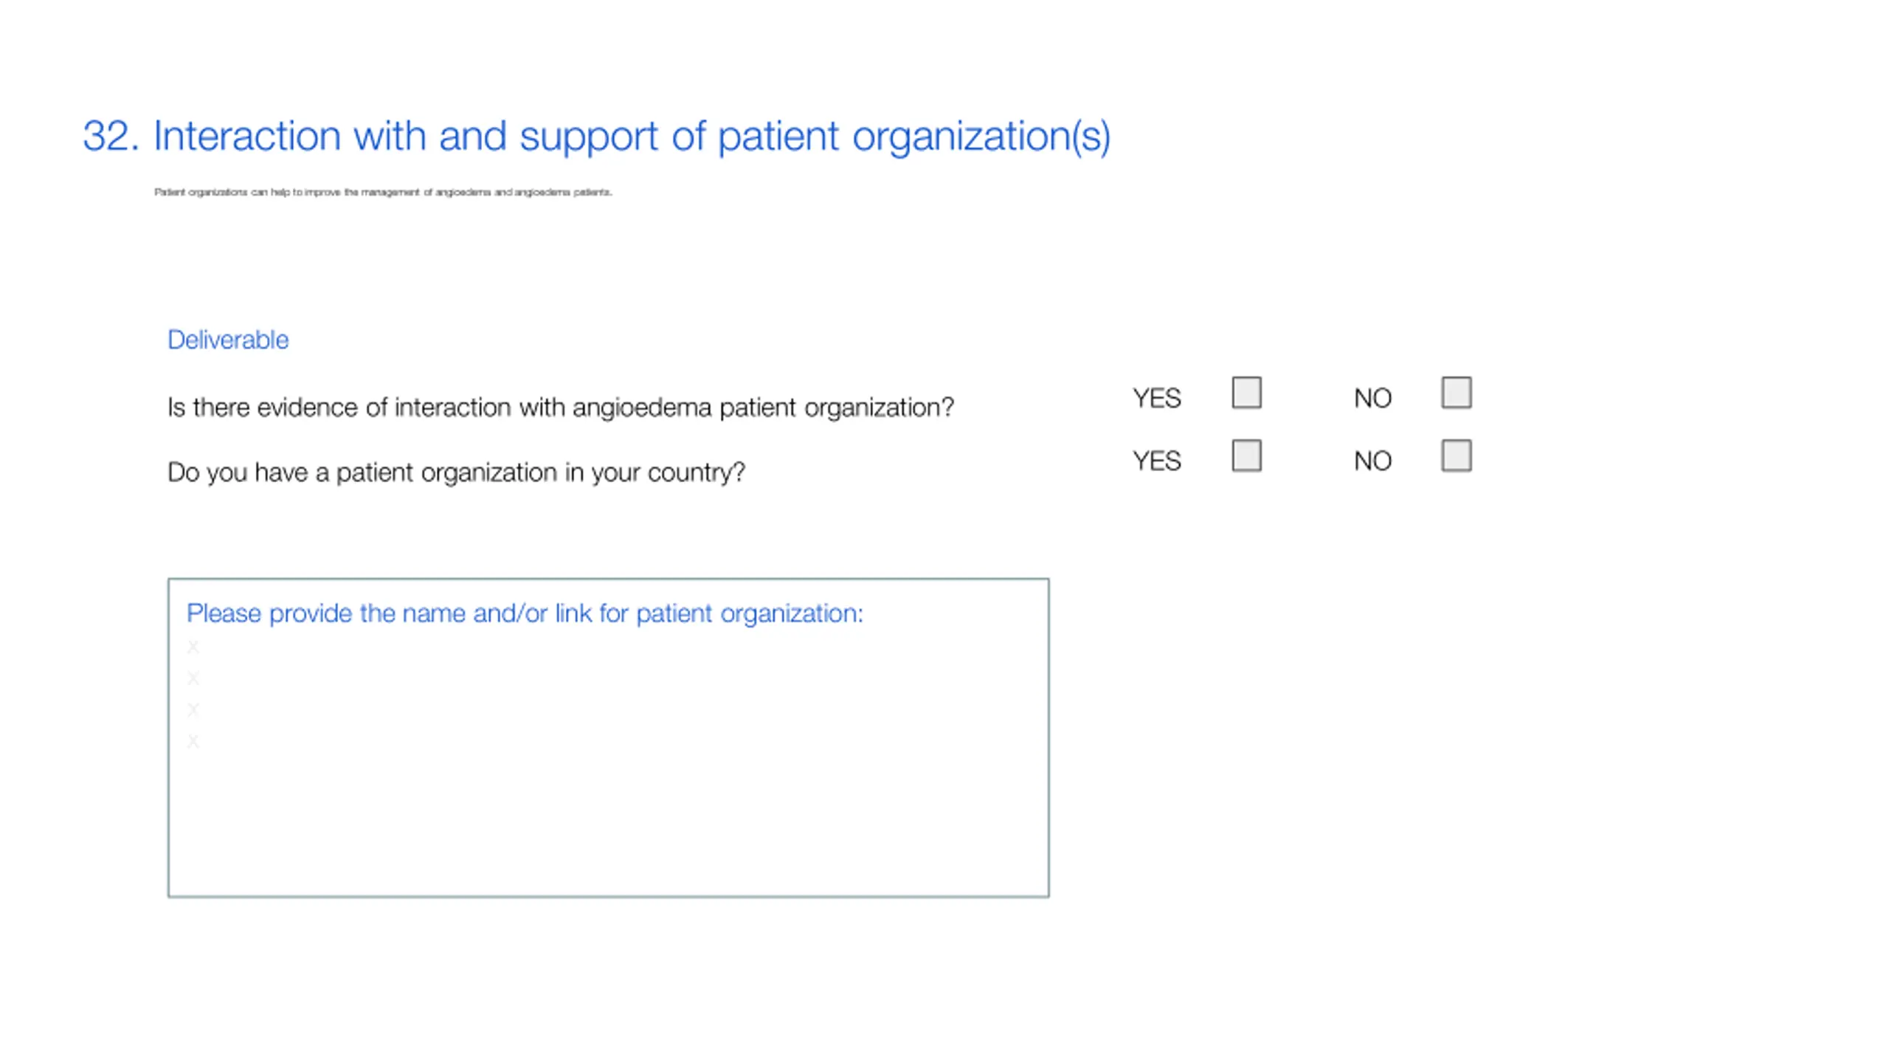Screen dimensions: 1889x1063
Task: Click the second 'x' placeholder line in the box
Action: tap(193, 678)
